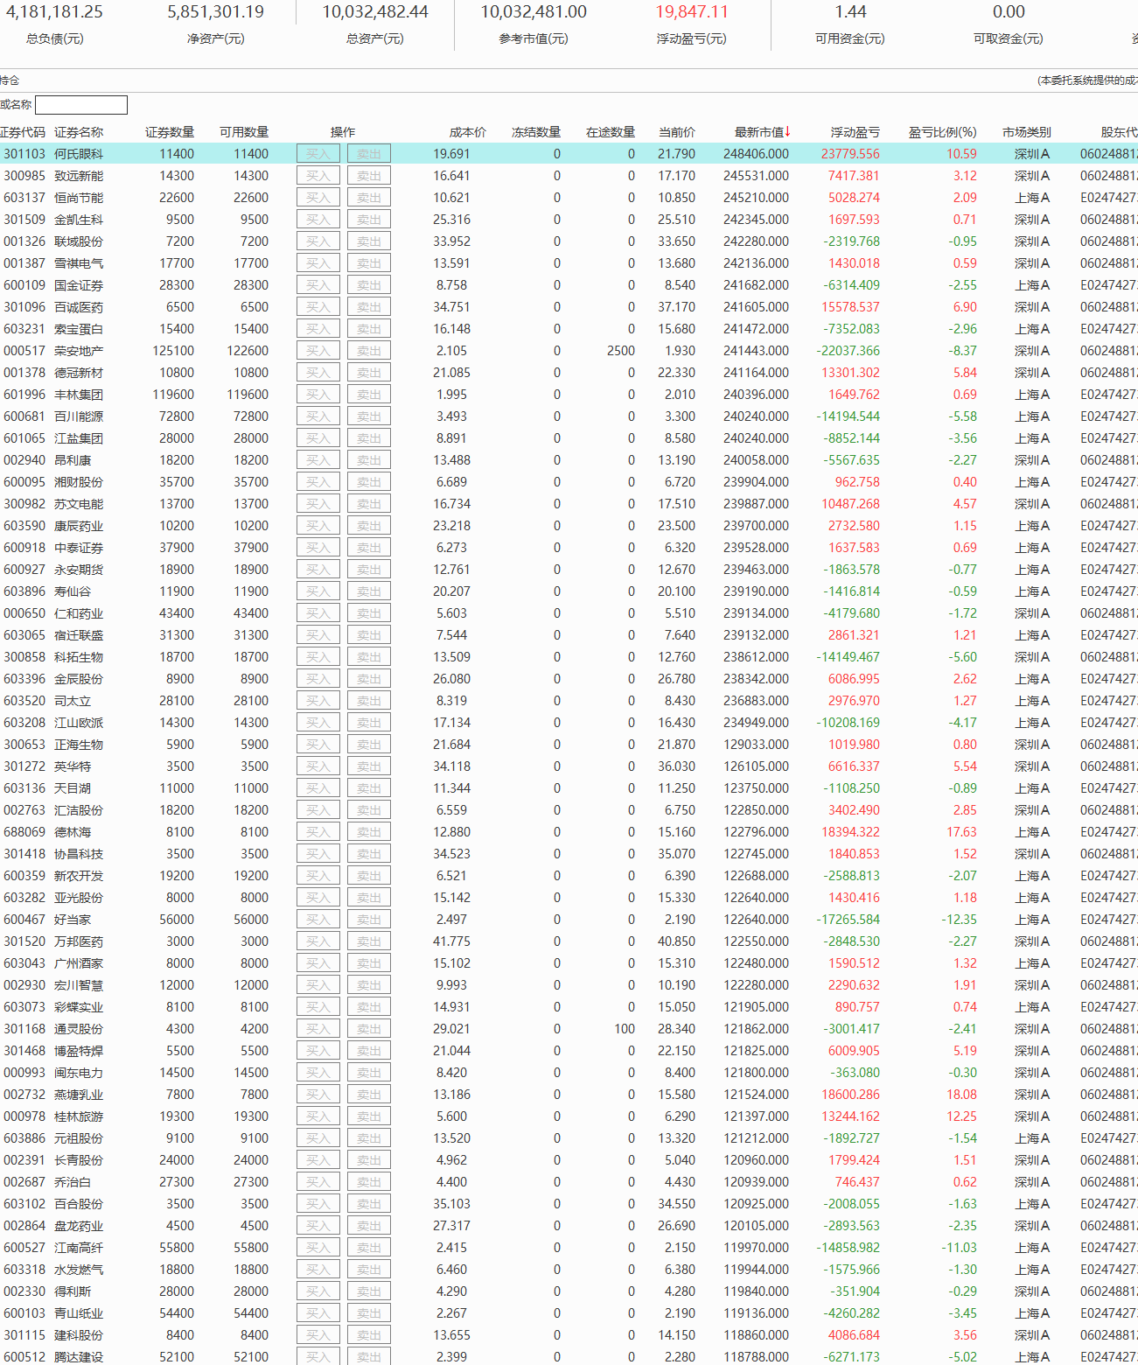Screen dimensions: 1138x1365
Task: Click available funds value 1.44
Action: click(850, 12)
